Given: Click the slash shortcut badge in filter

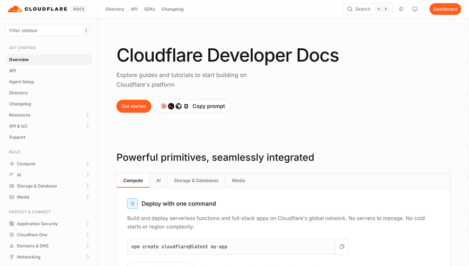Looking at the screenshot, I should [x=86, y=31].
